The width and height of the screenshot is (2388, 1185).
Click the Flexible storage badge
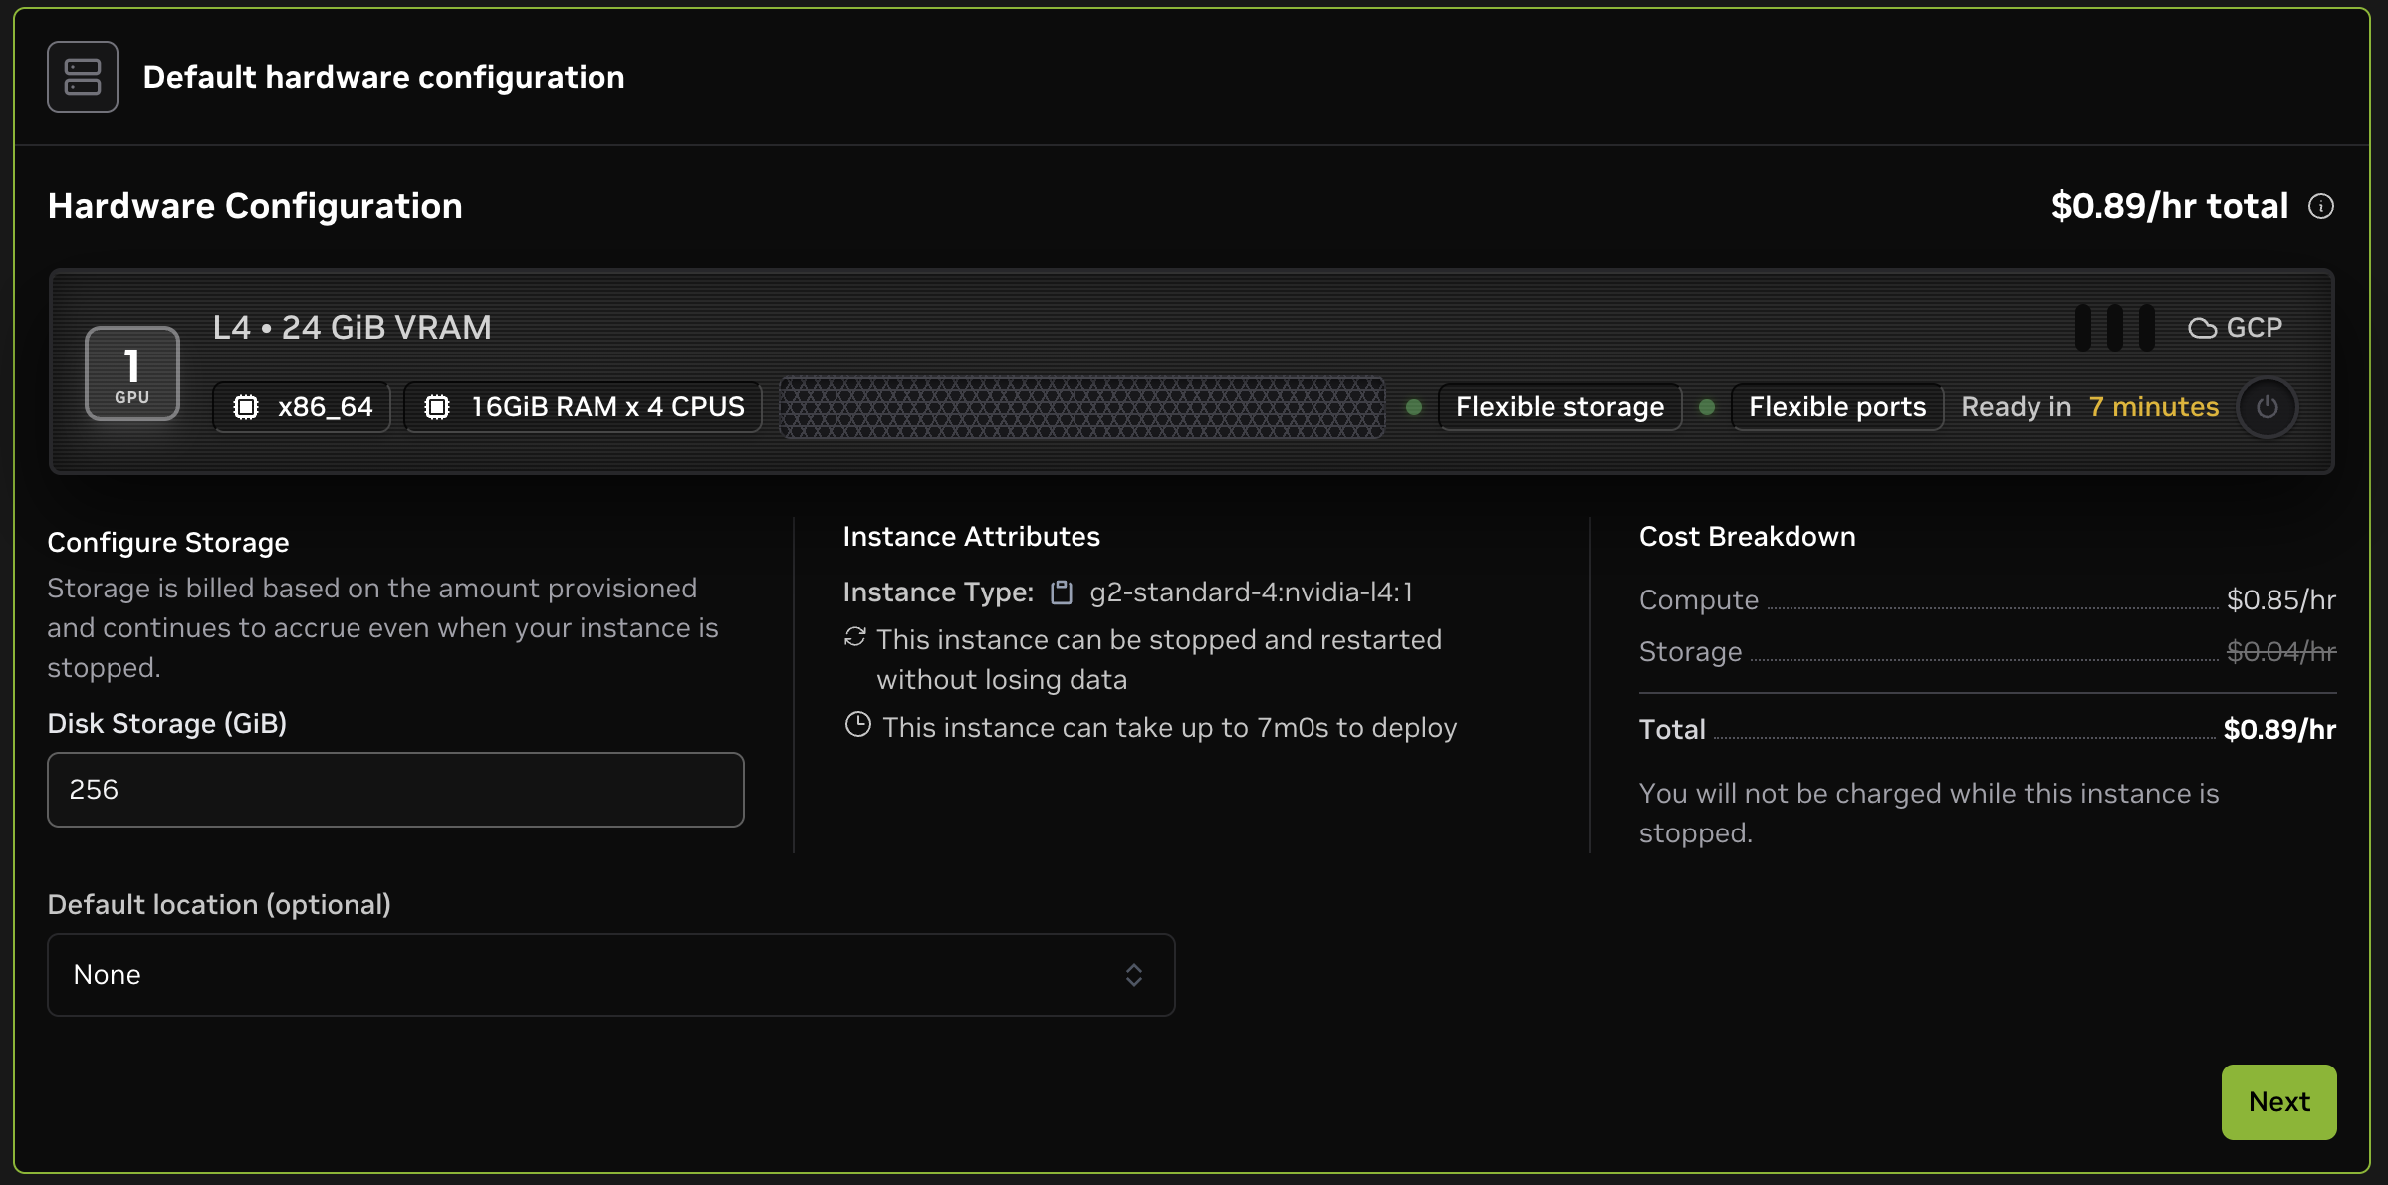pyautogui.click(x=1559, y=407)
